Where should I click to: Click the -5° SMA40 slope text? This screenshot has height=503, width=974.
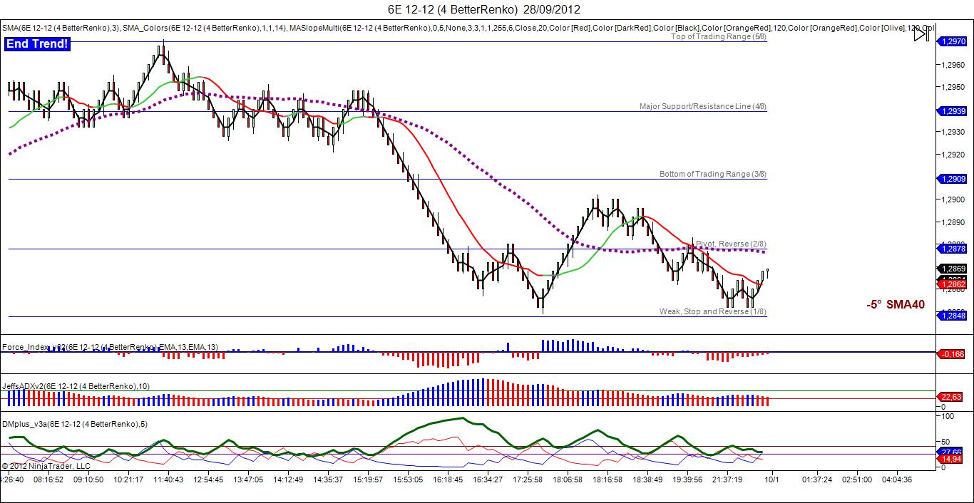[896, 305]
